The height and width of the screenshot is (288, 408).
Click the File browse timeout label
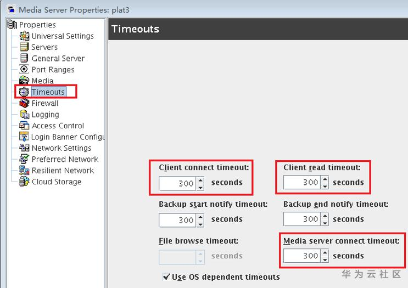pos(198,241)
